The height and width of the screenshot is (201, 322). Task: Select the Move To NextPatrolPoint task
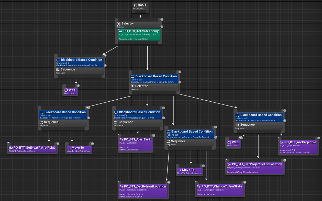pyautogui.click(x=79, y=149)
